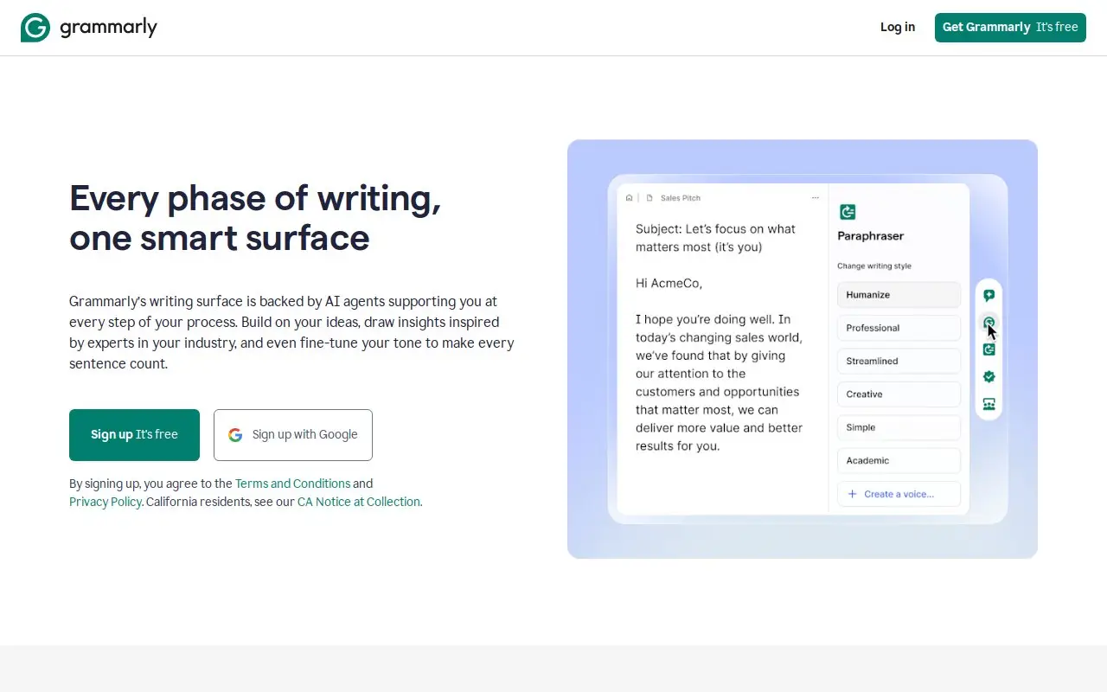Click the document icon beside Sales Pitch
Screen dimensions: 1107x692
[649, 198]
